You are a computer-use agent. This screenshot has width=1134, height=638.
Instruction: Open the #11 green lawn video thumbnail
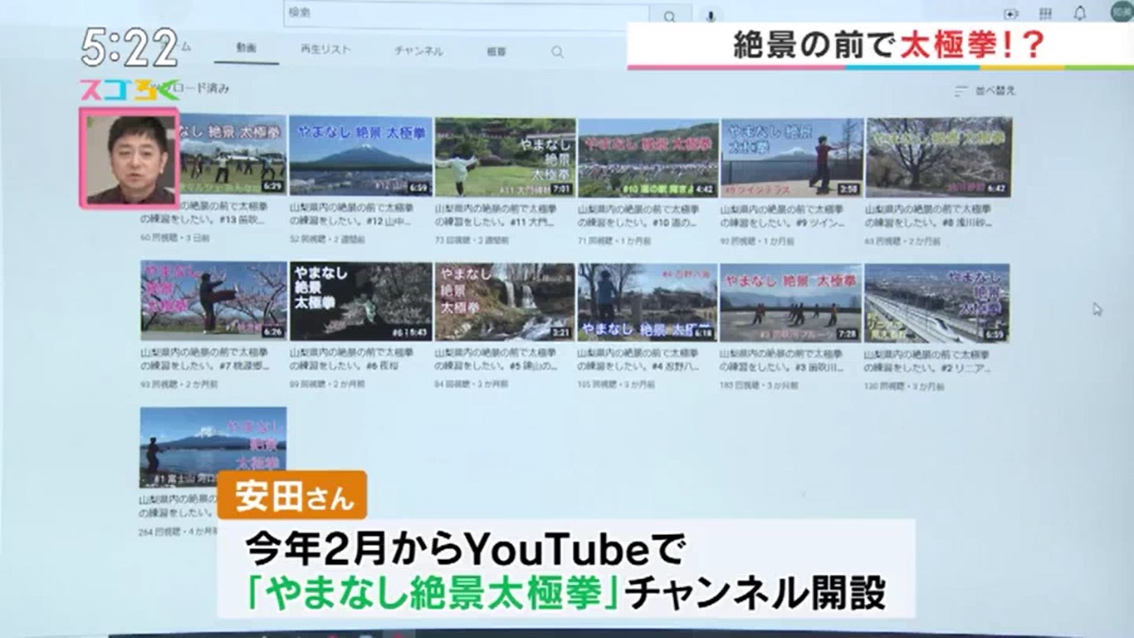point(505,156)
